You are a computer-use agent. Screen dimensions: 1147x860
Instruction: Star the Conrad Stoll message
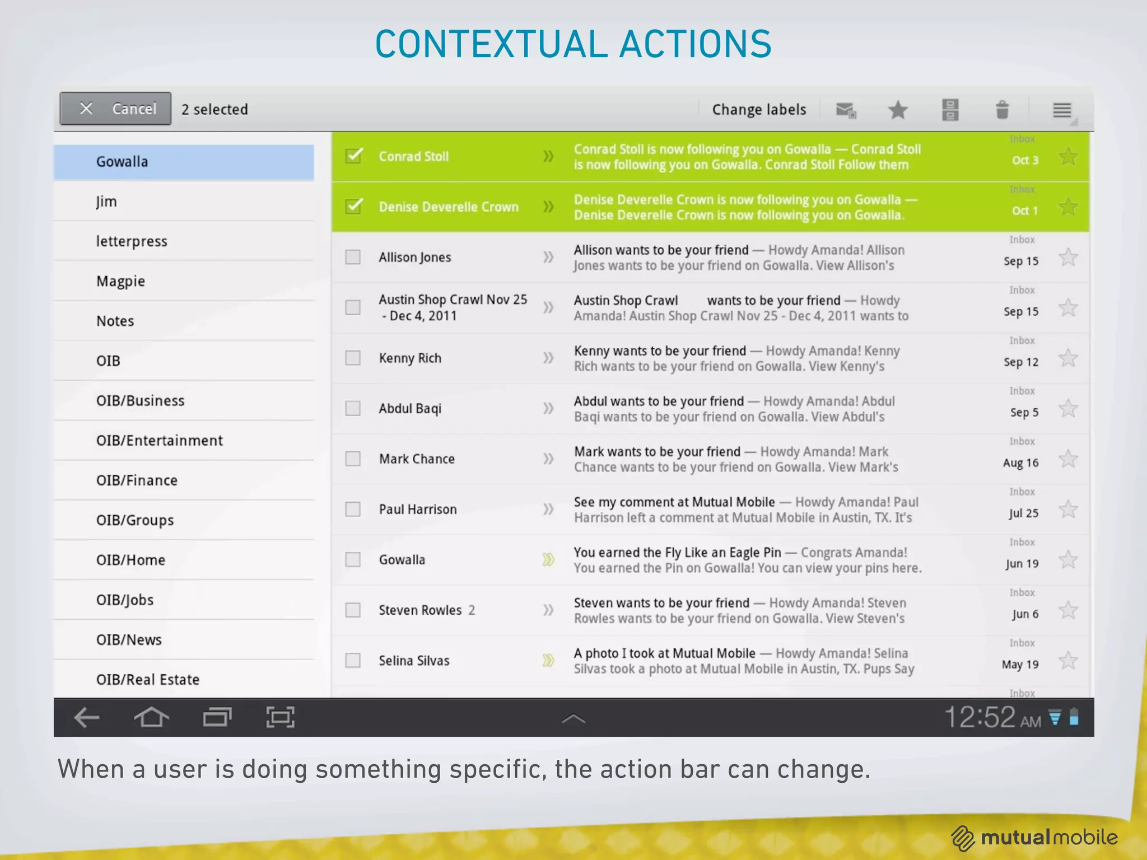pos(1069,156)
